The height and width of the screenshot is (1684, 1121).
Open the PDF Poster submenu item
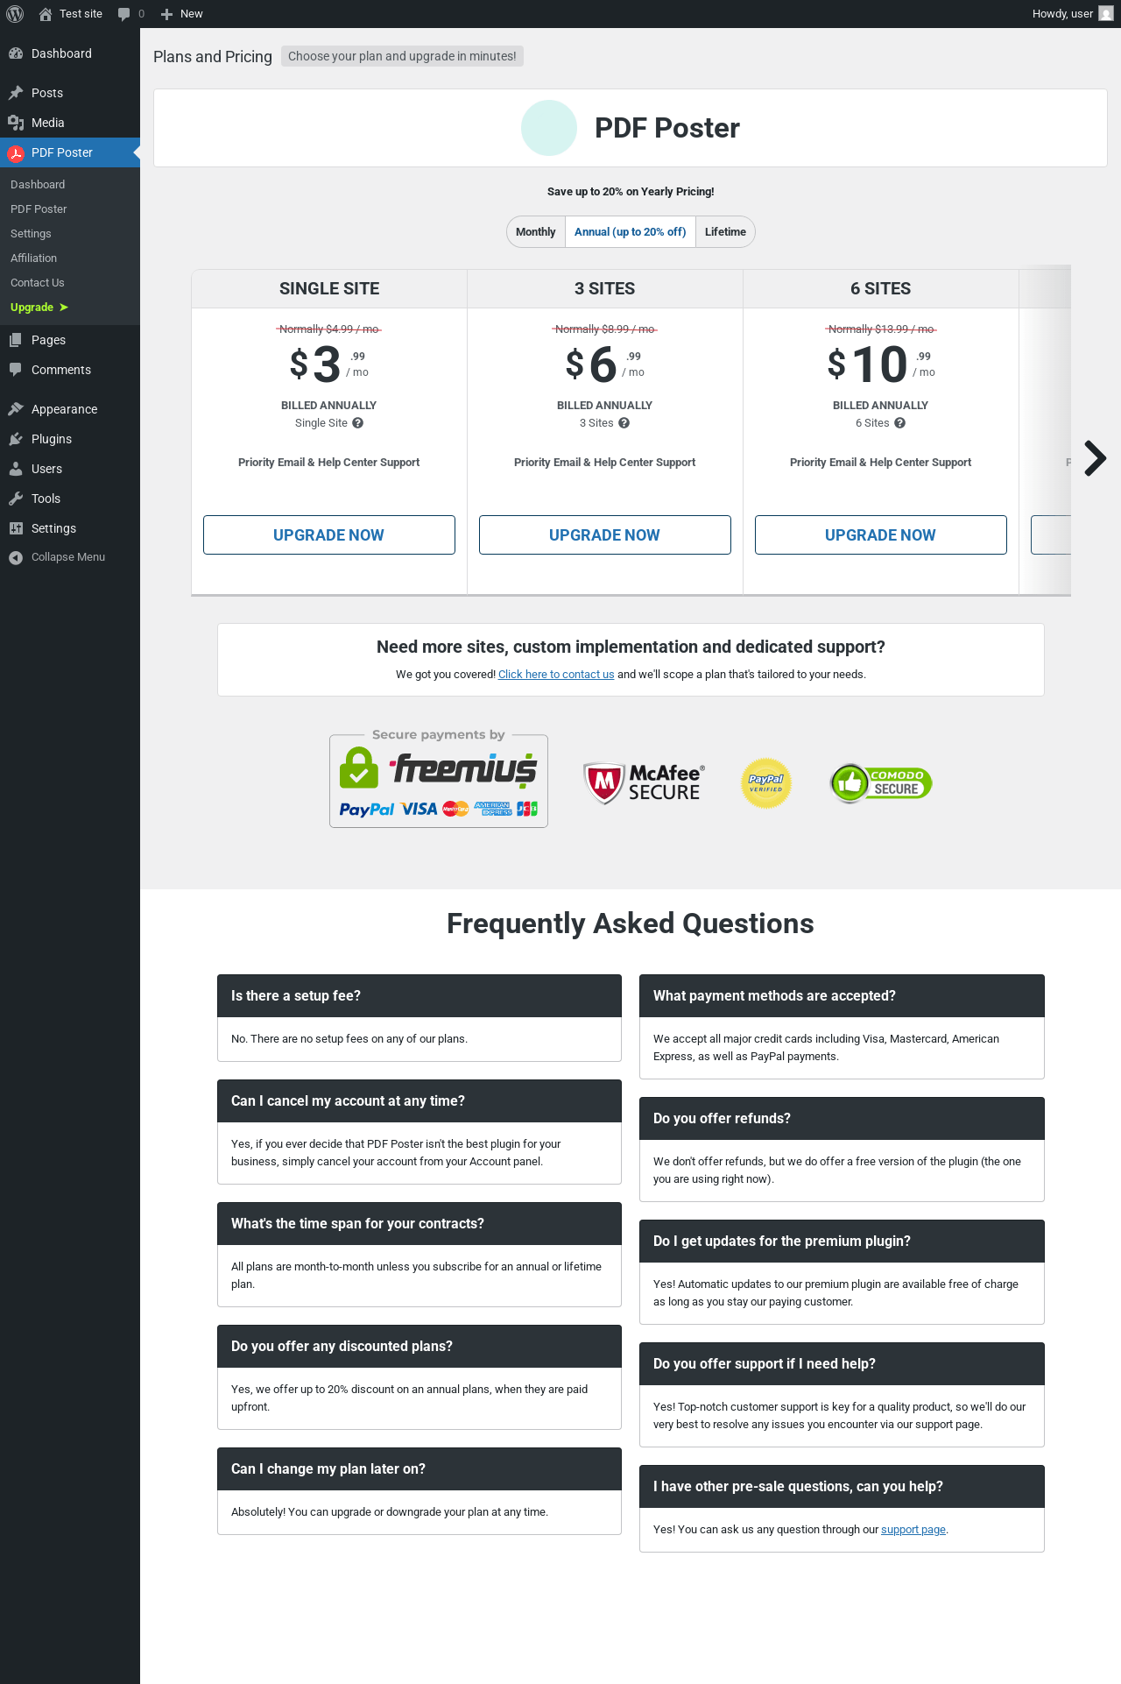(x=39, y=209)
